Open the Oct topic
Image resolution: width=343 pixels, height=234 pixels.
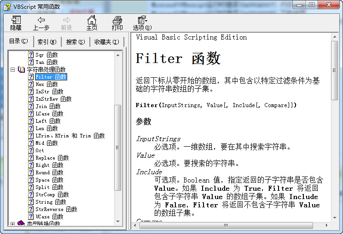(x=40, y=150)
